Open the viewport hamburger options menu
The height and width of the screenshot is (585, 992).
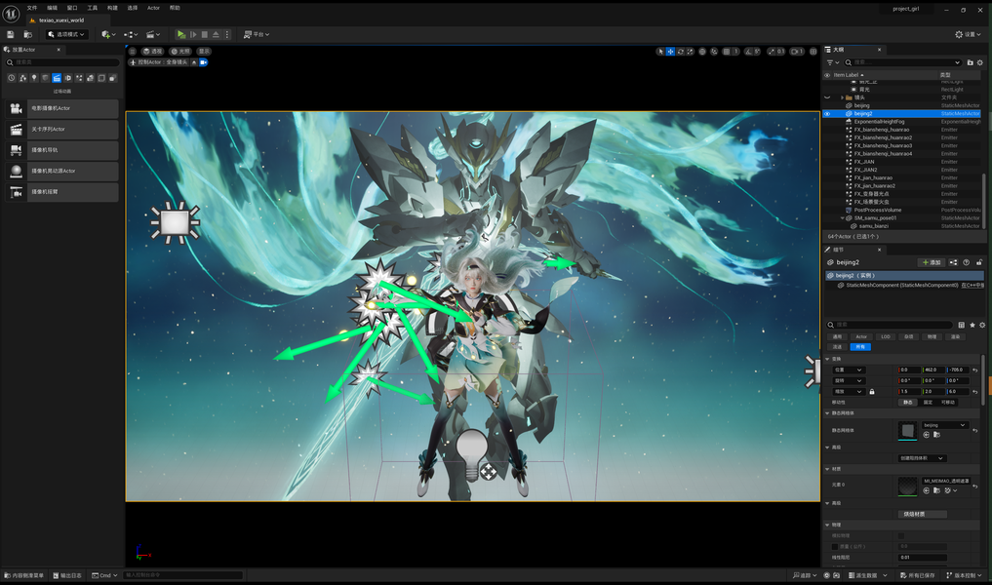point(133,52)
